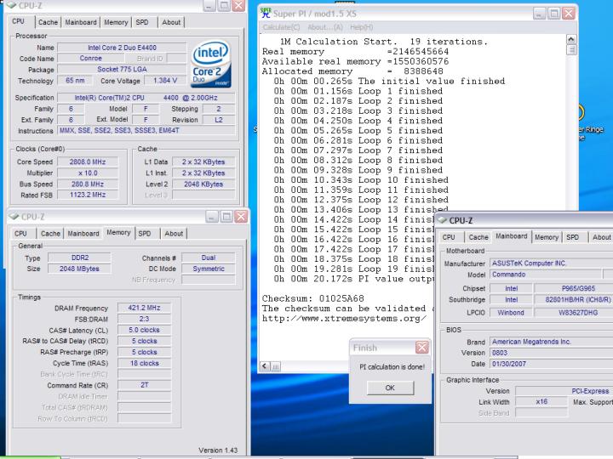Click Package value Socket 775 LGA
Viewport: 613px width, 459px height.
click(x=122, y=69)
